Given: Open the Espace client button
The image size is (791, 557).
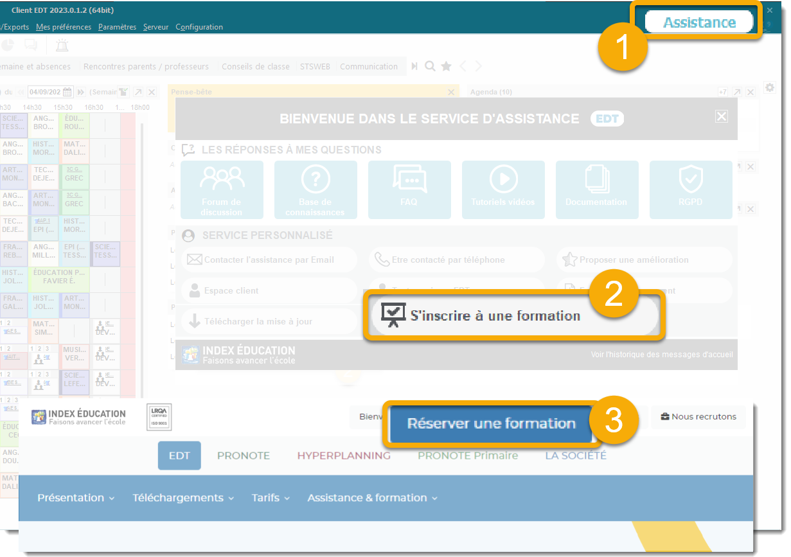Looking at the screenshot, I should click(269, 290).
